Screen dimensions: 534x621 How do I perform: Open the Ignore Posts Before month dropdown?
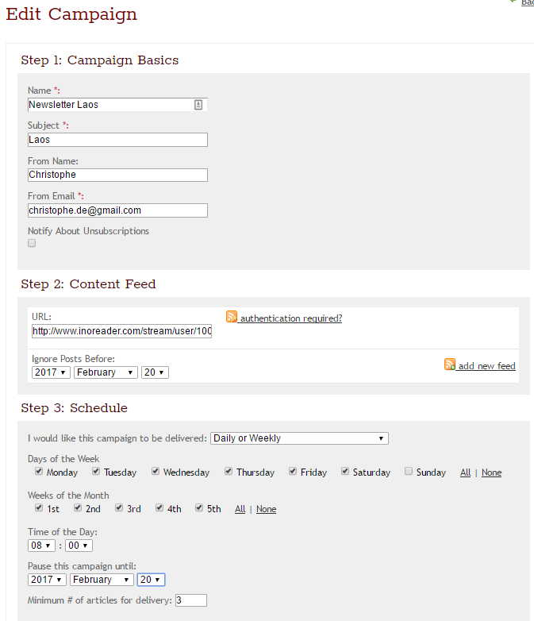106,372
